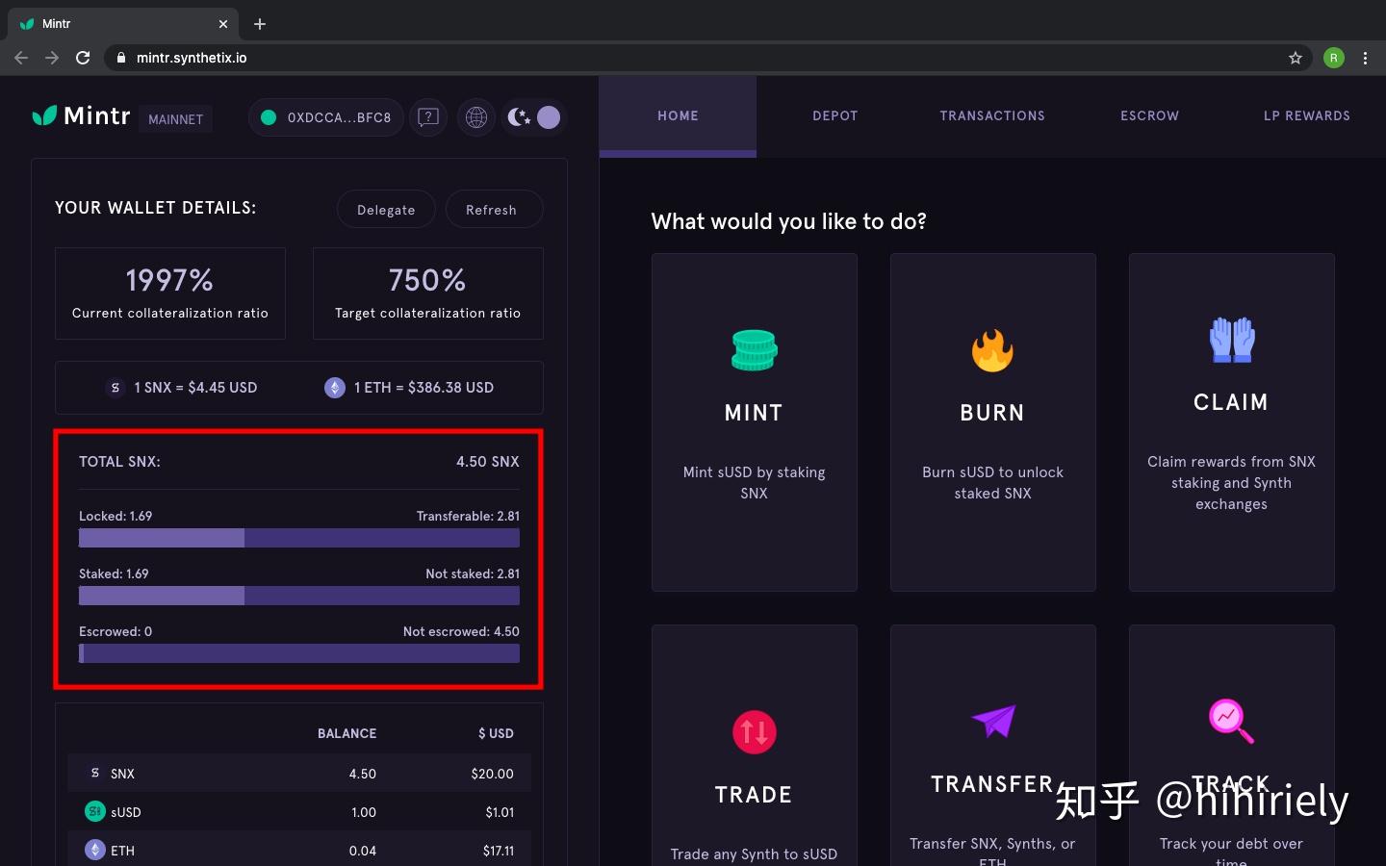
Task: Click the SNX icon in price bar
Action: (x=115, y=388)
